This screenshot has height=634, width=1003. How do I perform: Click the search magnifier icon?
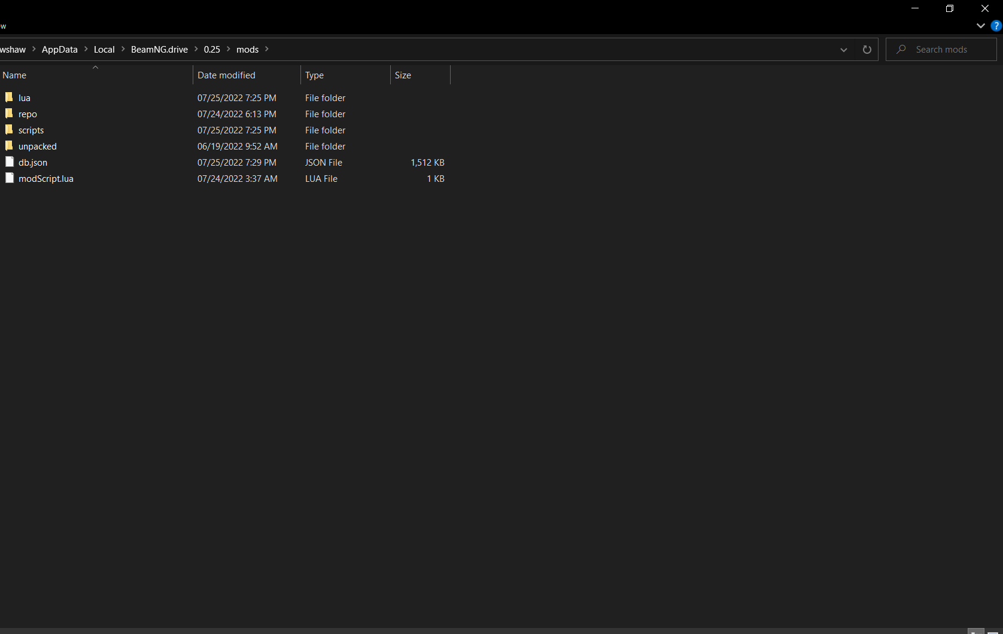[901, 50]
